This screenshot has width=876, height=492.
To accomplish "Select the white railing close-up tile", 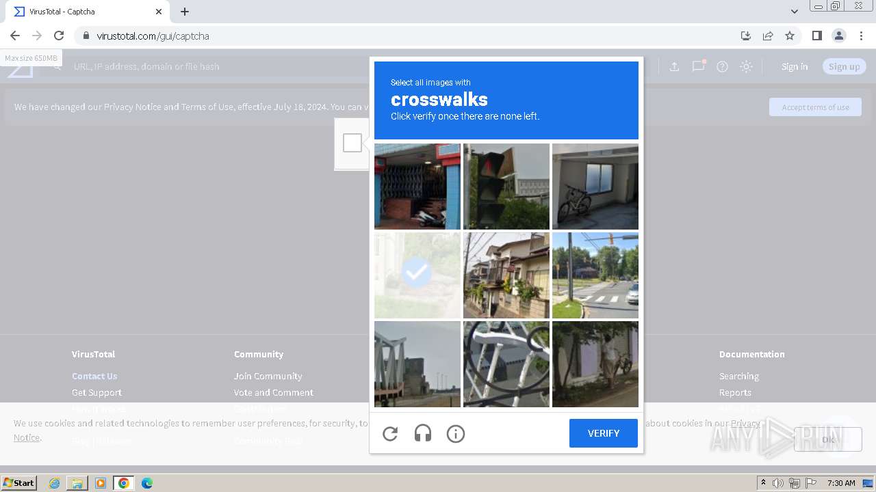I will [x=506, y=364].
